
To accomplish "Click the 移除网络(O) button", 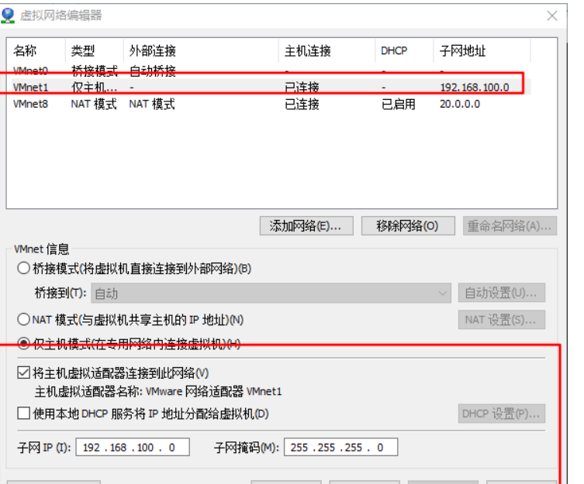I will pos(408,226).
